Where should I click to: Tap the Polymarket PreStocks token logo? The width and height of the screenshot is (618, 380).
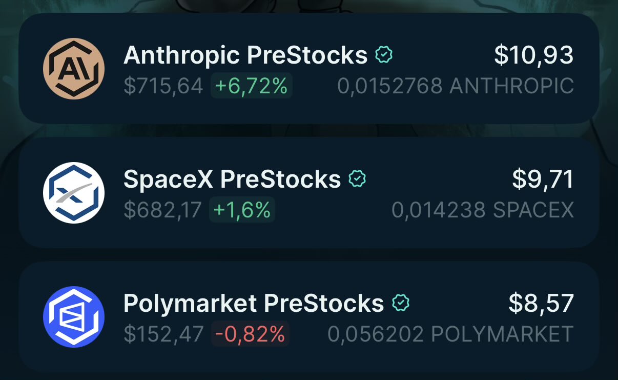point(74,317)
